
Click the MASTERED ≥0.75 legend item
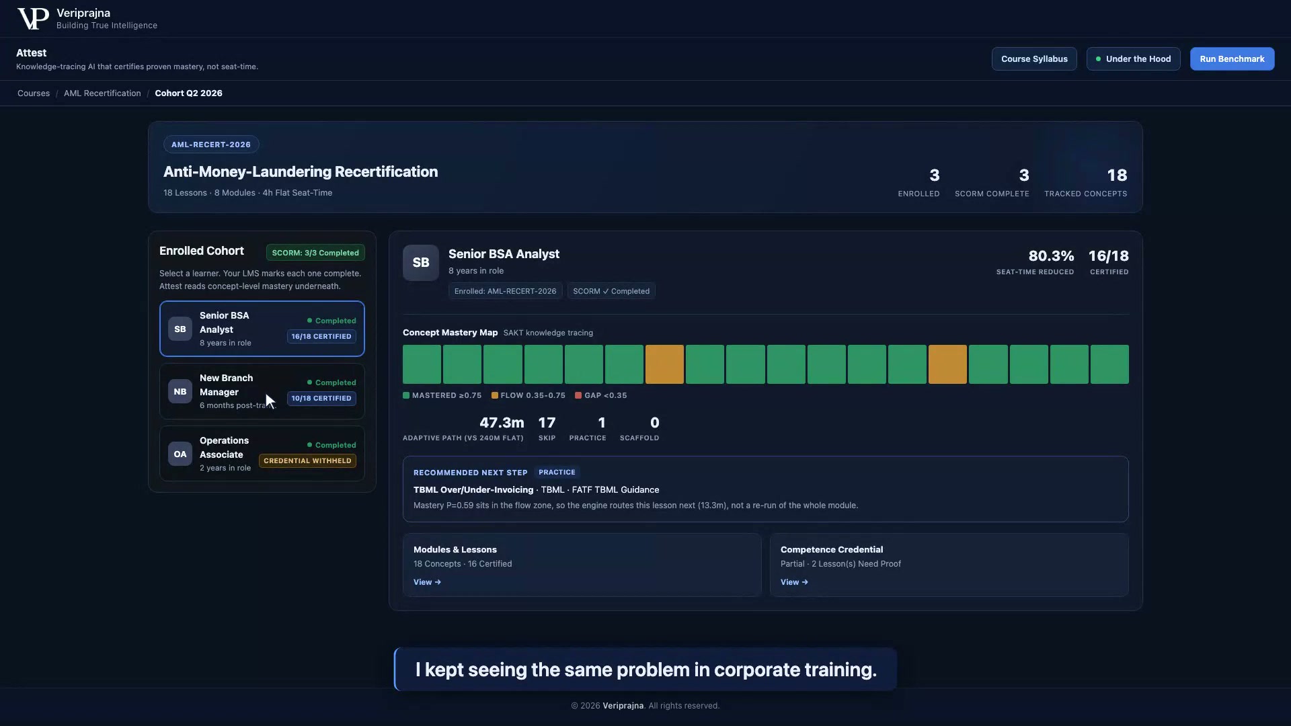[x=442, y=395]
